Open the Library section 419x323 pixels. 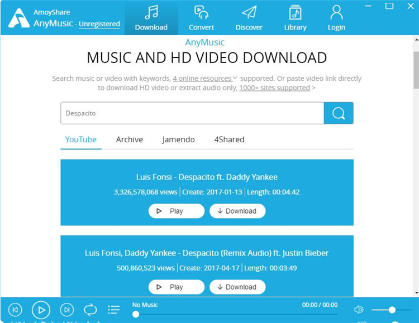[295, 18]
